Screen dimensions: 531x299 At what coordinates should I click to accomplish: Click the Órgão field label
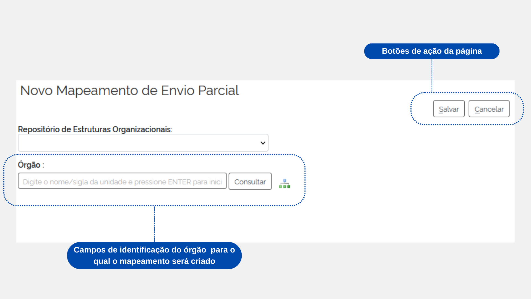click(x=29, y=165)
